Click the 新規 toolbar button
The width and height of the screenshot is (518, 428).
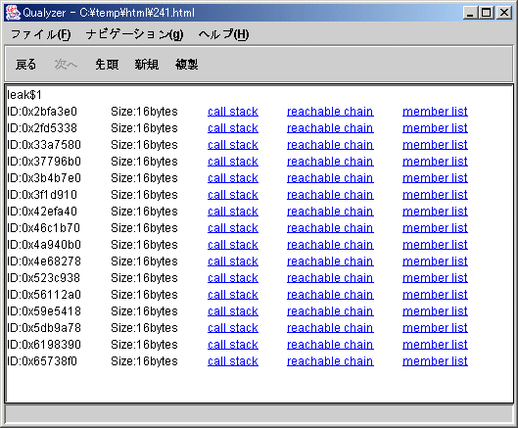(147, 64)
